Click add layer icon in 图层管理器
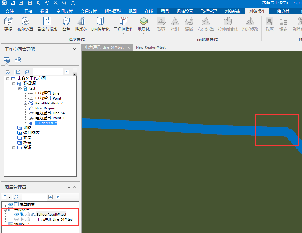302x233 pixels. [x=4, y=197]
